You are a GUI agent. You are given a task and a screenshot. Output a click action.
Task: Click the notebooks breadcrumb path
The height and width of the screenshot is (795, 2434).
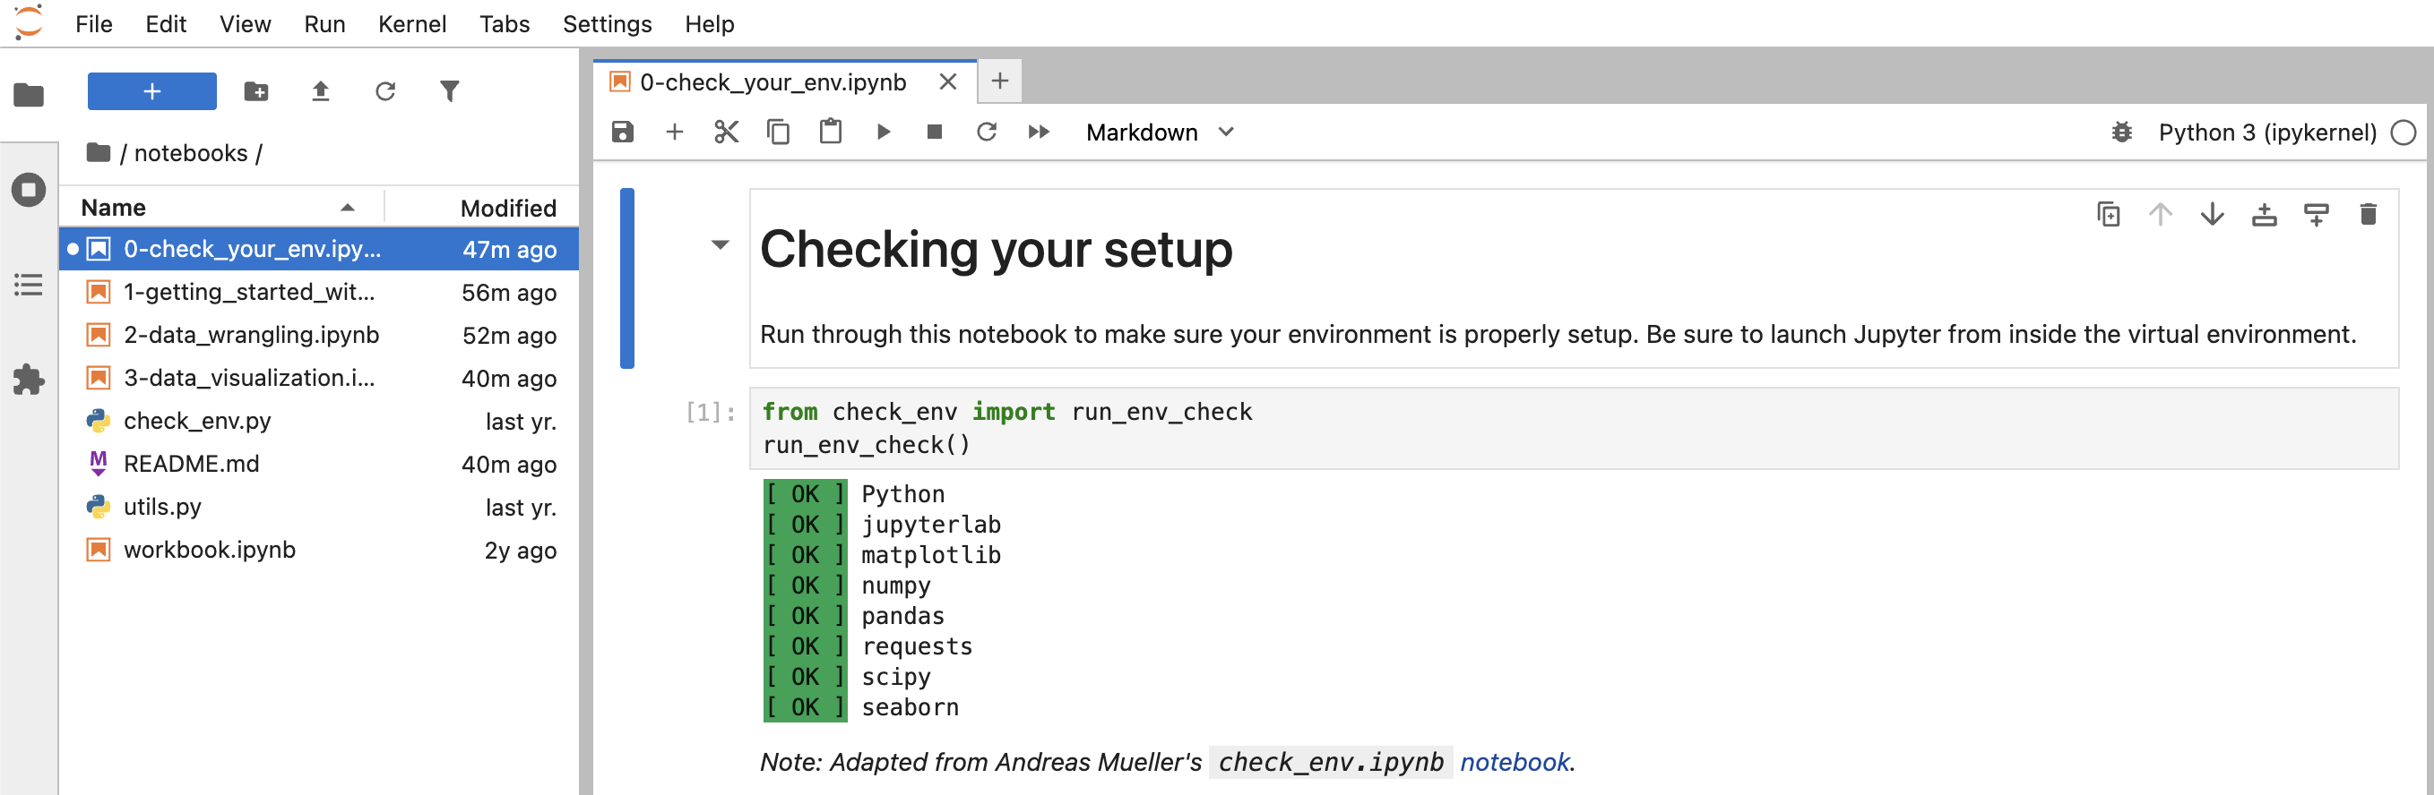click(x=191, y=153)
